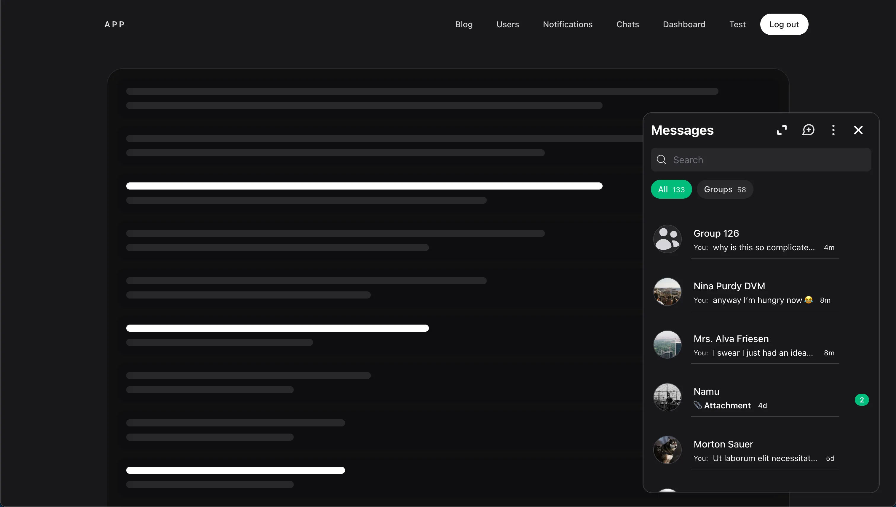The width and height of the screenshot is (896, 507).
Task: Click Nina Purdy DVM's avatar photo
Action: (667, 292)
